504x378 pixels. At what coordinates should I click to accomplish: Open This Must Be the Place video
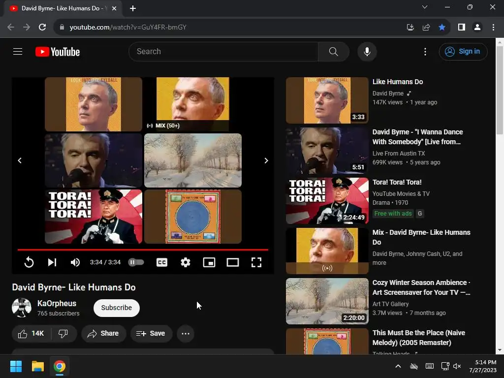coord(418,338)
